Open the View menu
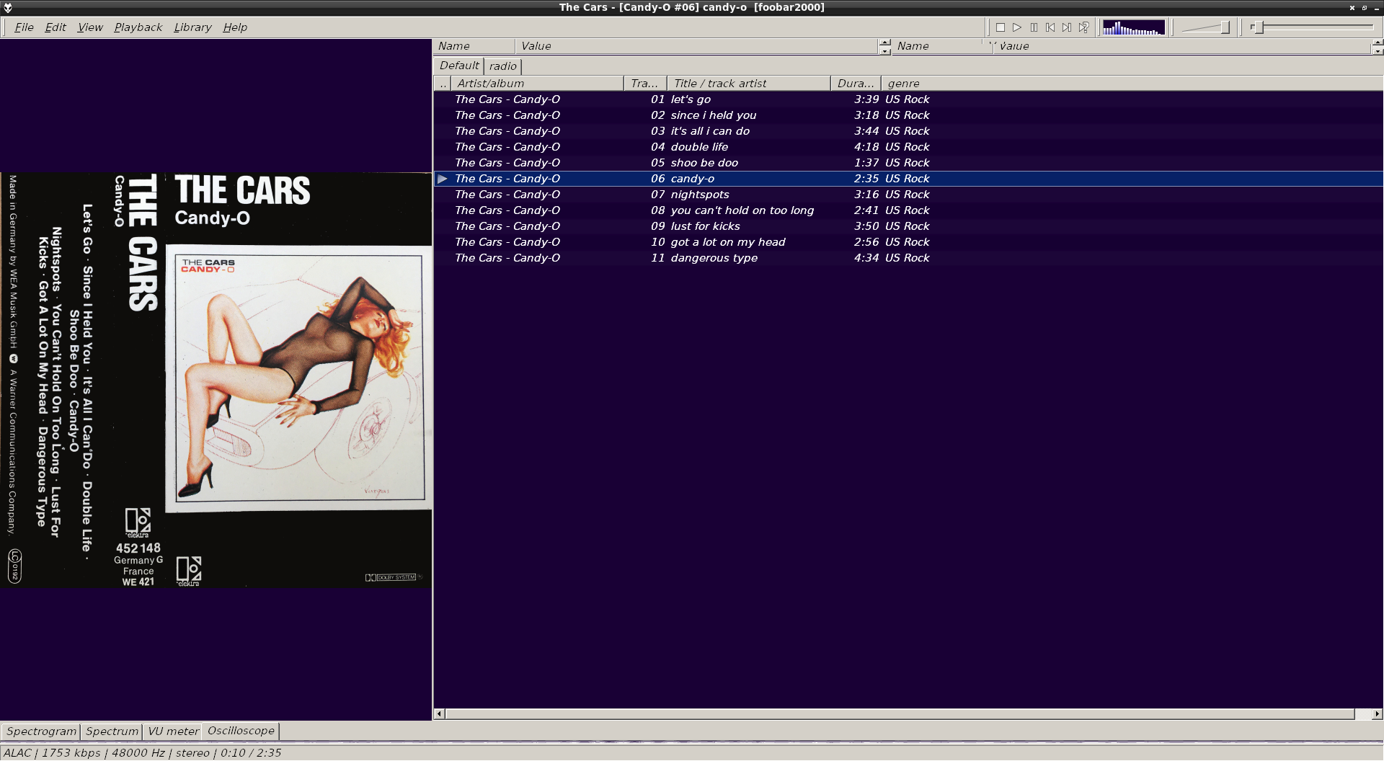1384x761 pixels. pos(90,27)
